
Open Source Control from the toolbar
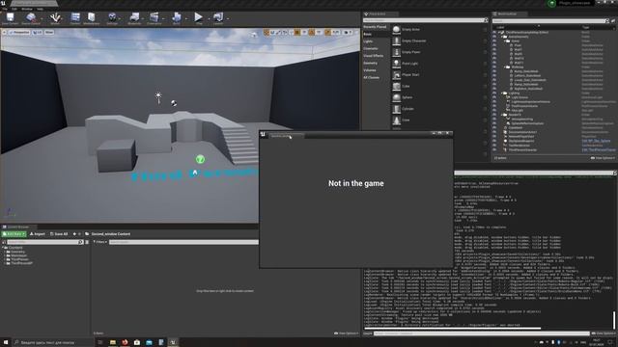pos(31,17)
